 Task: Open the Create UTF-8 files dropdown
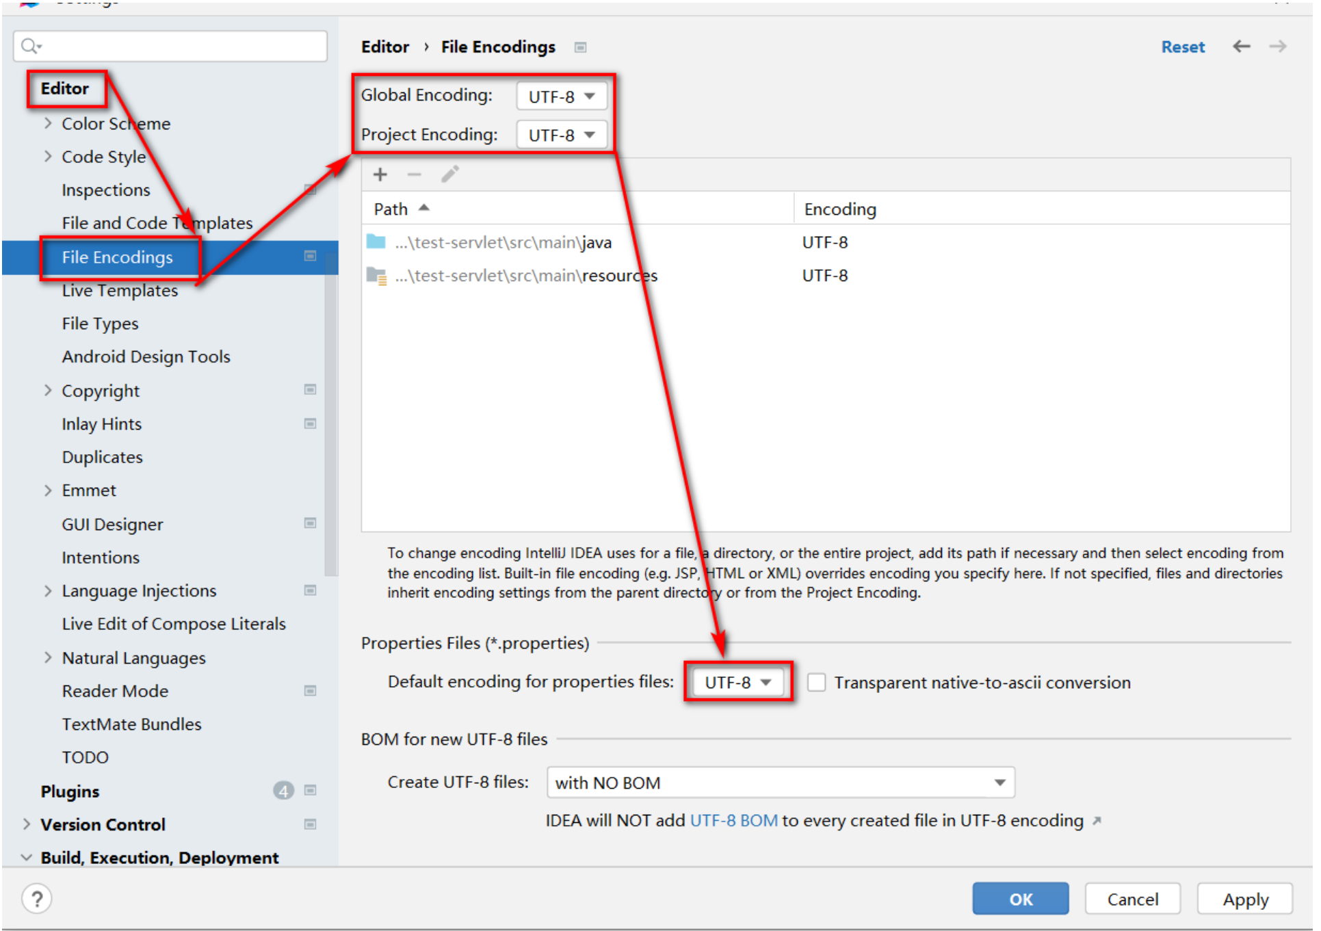point(781,783)
